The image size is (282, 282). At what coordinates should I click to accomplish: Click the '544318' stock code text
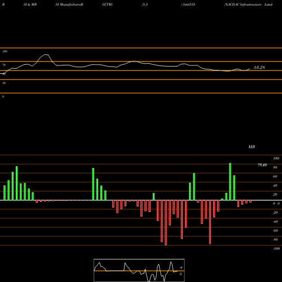point(188,5)
